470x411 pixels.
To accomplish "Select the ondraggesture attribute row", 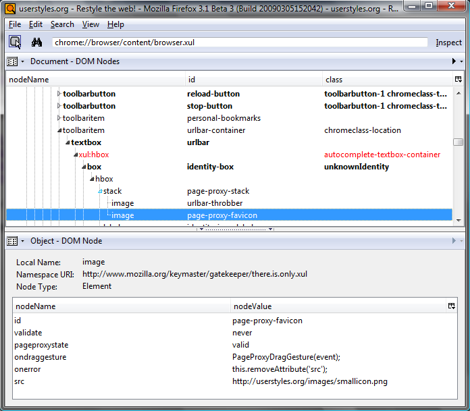I will coord(235,357).
